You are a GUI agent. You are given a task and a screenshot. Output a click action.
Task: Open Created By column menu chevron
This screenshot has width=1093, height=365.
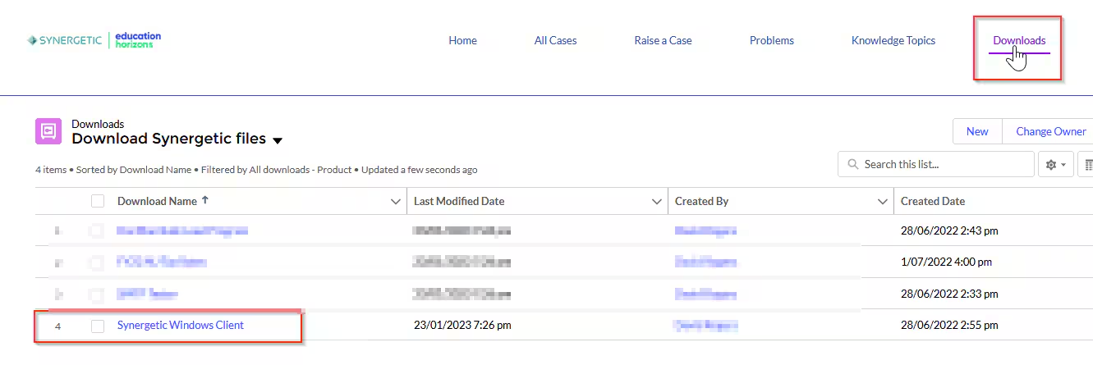[x=883, y=201]
